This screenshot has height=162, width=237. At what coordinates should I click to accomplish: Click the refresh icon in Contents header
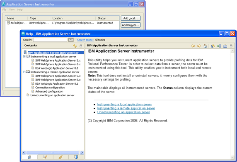point(75,46)
